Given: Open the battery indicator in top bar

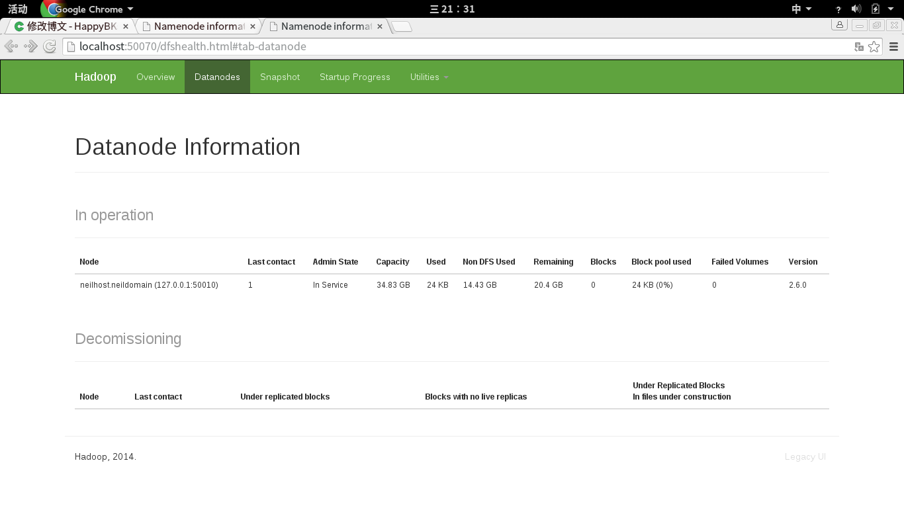Looking at the screenshot, I should [876, 9].
